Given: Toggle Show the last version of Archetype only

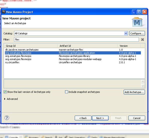Looking at the screenshot, I should [5, 92].
